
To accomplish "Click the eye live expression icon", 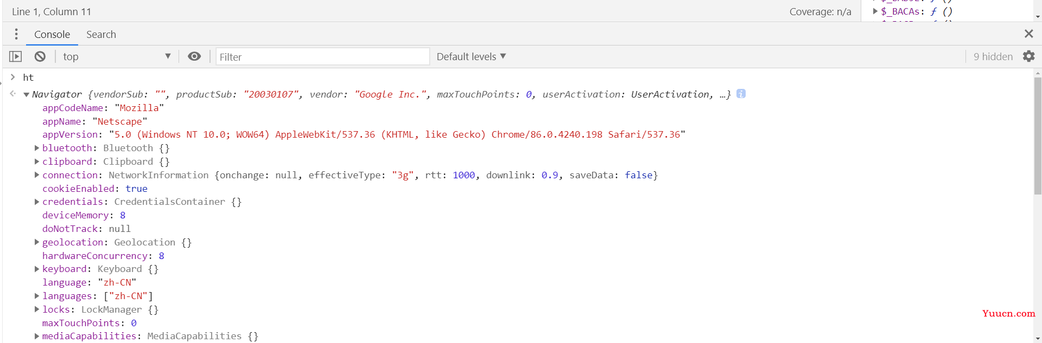I will (194, 56).
